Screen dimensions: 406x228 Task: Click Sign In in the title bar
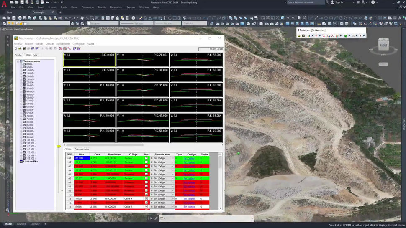click(x=339, y=3)
